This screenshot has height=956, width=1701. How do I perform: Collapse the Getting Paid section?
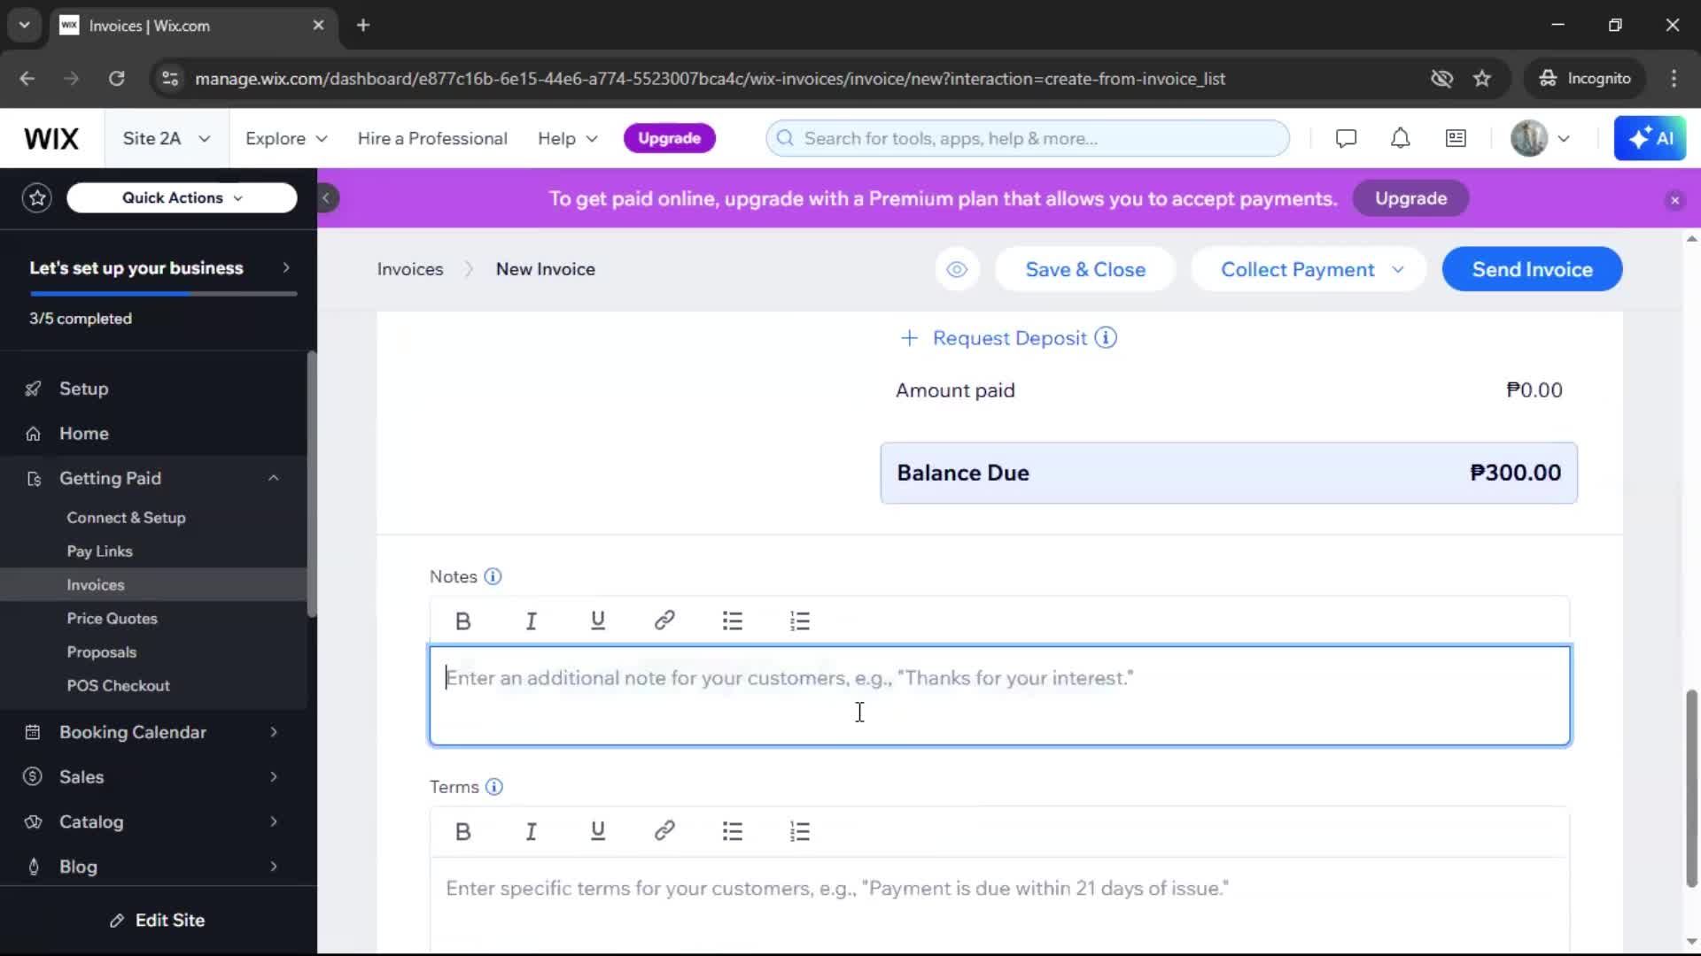coord(274,479)
